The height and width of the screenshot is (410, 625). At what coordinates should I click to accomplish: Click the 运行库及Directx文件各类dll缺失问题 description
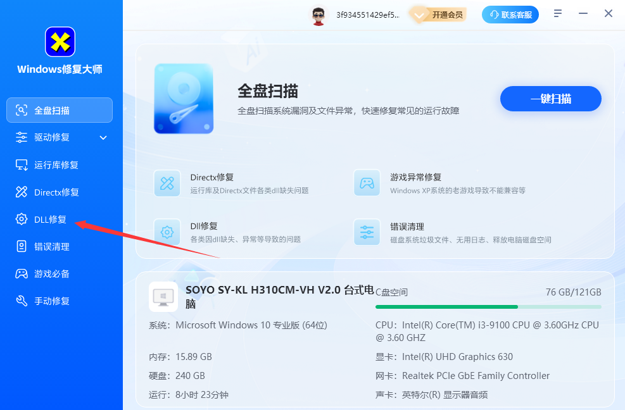click(249, 190)
